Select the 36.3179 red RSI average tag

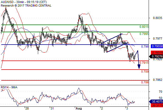157,105
